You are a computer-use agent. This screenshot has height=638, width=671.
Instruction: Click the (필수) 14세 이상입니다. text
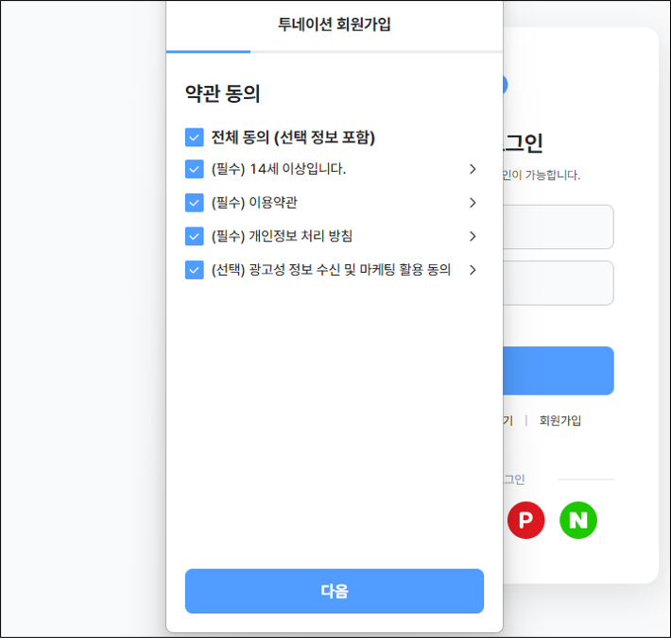[279, 169]
